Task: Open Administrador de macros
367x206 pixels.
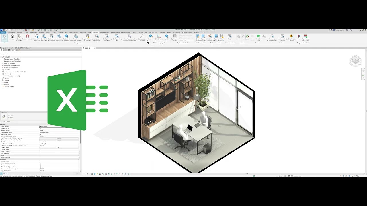Action: pos(282,38)
